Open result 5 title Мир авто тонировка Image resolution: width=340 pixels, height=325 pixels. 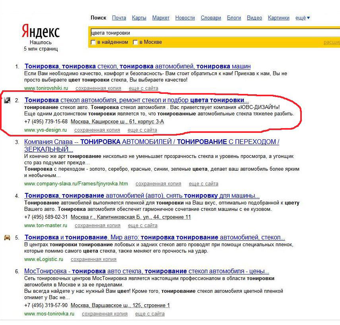[155, 237]
